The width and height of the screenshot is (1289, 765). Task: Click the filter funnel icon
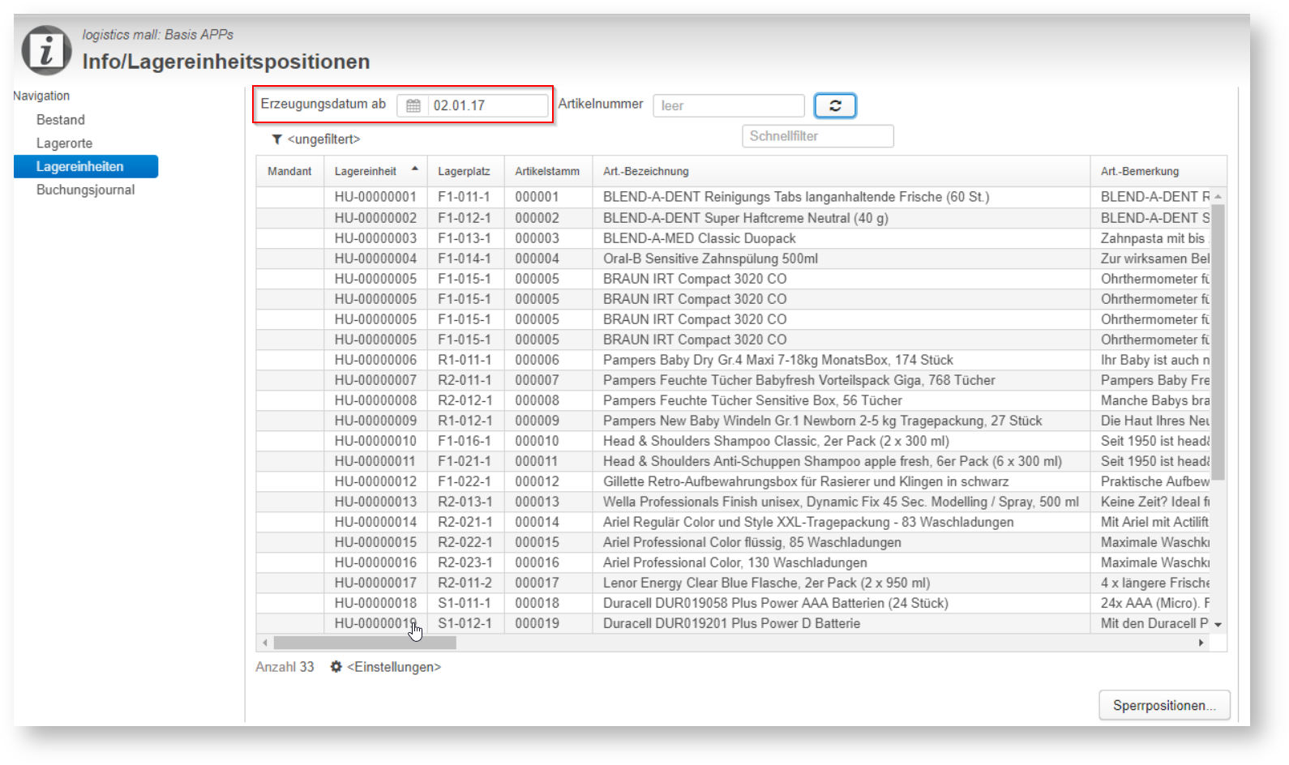[x=276, y=139]
